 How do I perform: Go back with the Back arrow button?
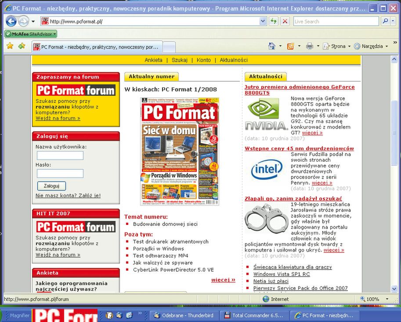11,22
